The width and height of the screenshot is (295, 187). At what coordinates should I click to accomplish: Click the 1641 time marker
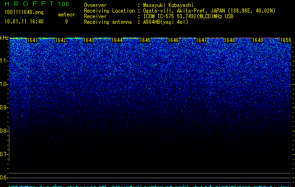pos(32,40)
